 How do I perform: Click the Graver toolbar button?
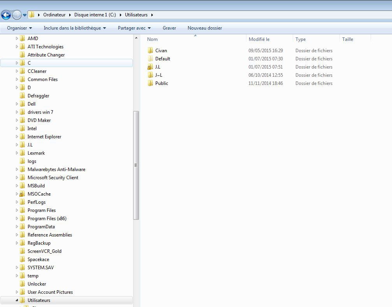[x=169, y=28]
